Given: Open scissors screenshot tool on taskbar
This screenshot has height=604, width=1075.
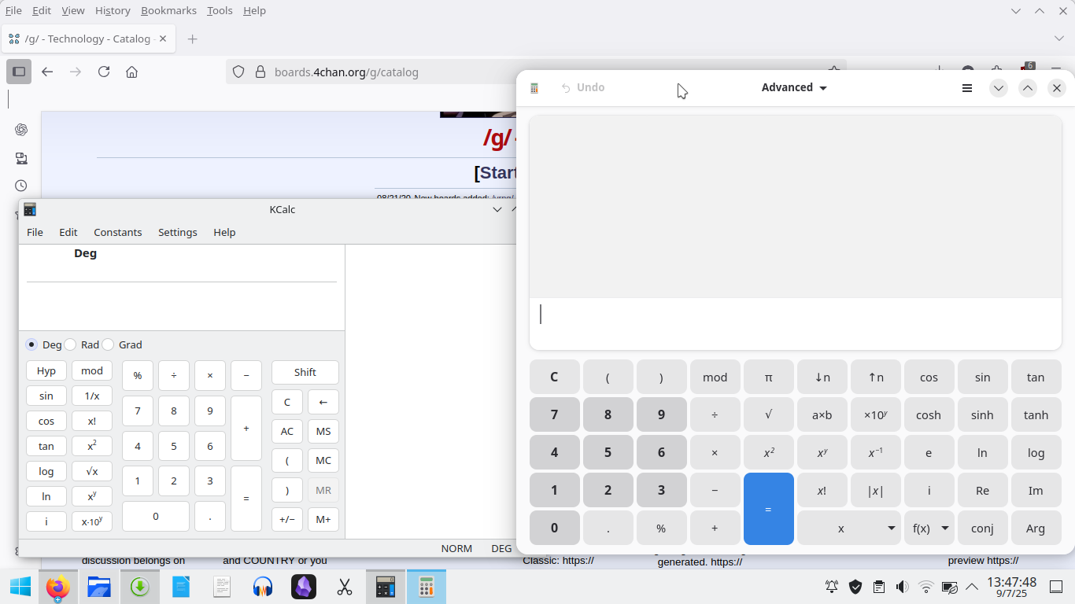Looking at the screenshot, I should (x=345, y=587).
